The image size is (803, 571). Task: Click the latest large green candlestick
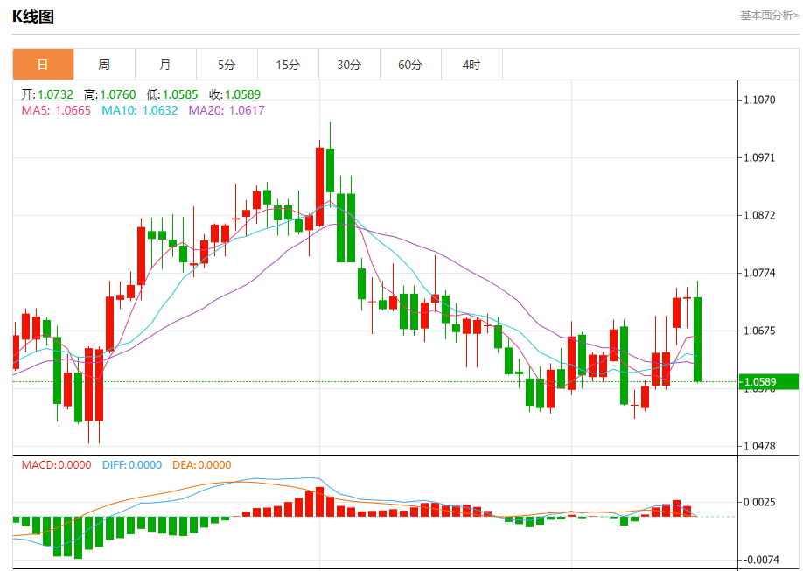[x=697, y=339]
